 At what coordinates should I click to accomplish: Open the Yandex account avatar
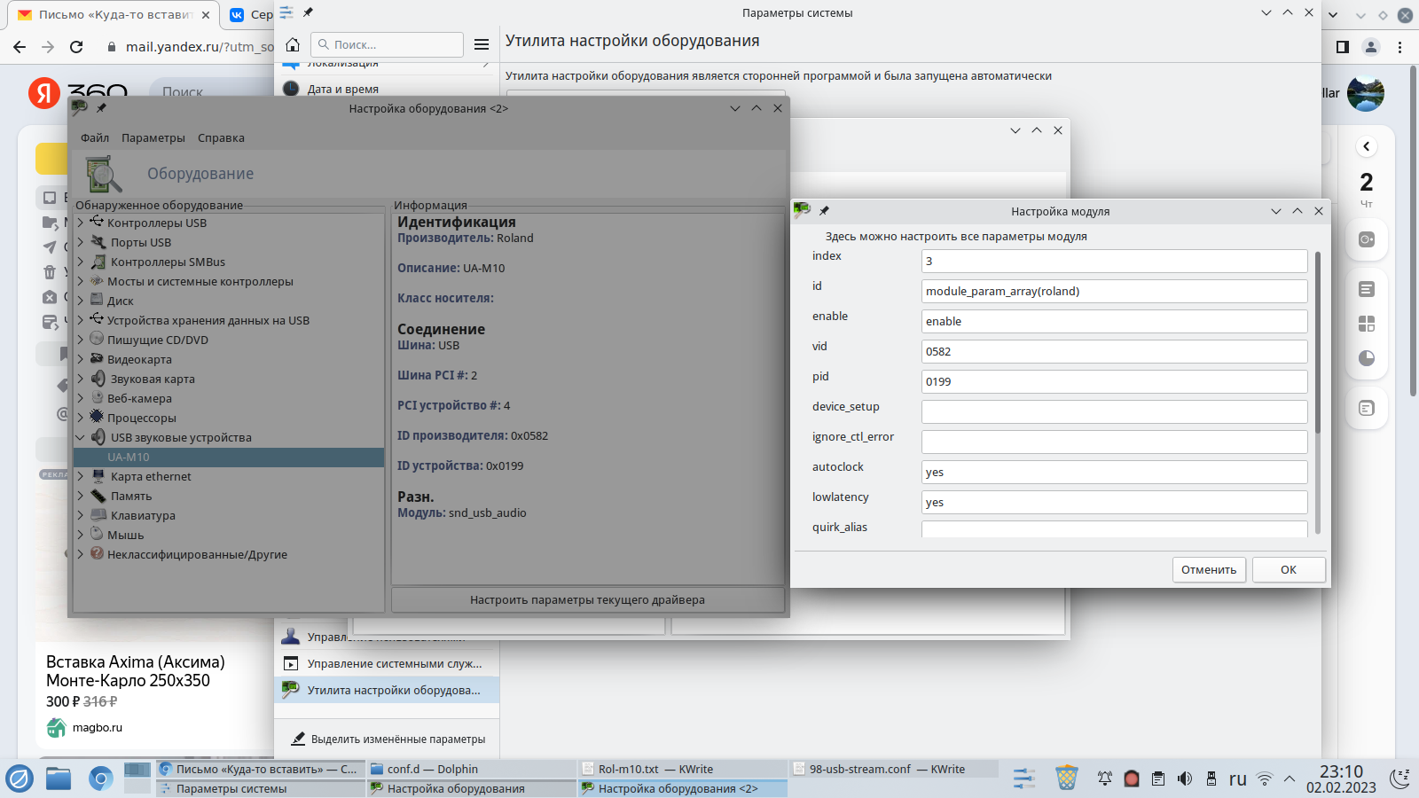[1366, 93]
